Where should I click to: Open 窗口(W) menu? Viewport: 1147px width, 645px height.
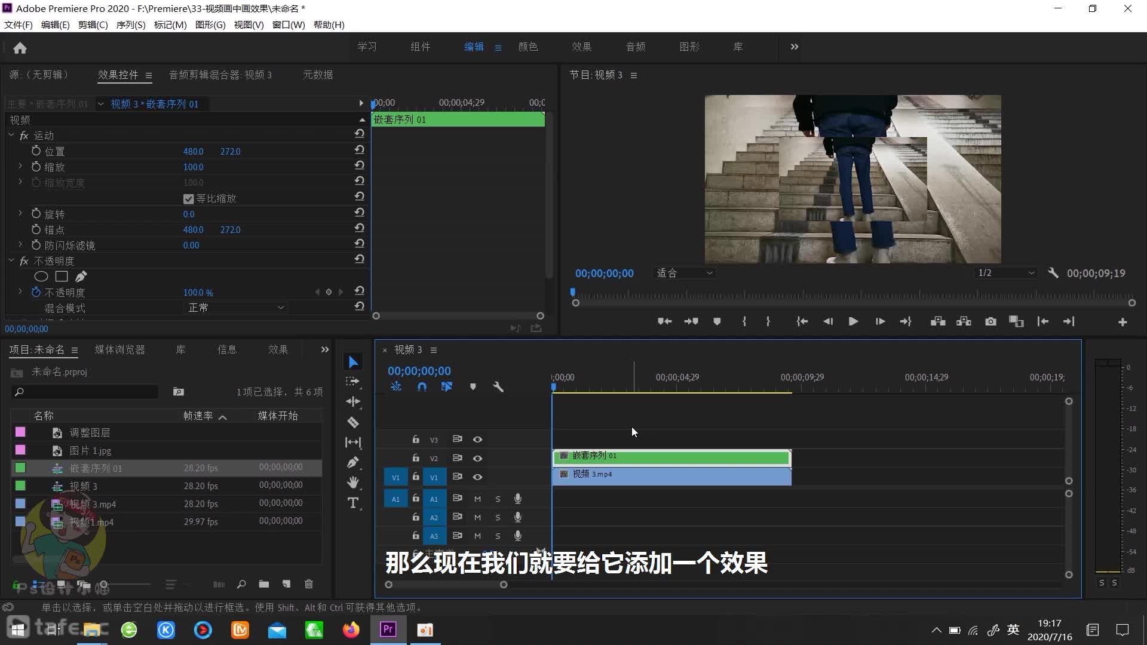point(289,24)
